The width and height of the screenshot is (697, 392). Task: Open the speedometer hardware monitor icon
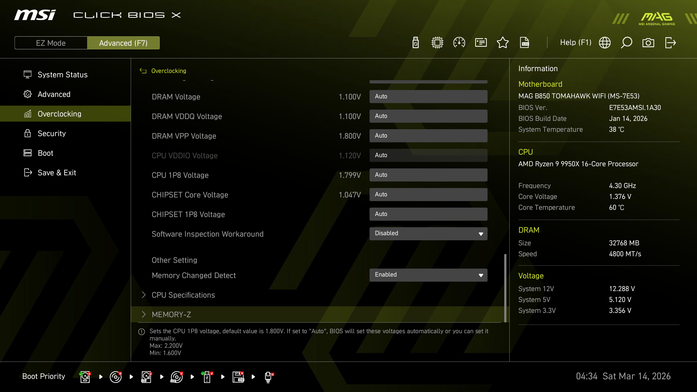(x=459, y=43)
